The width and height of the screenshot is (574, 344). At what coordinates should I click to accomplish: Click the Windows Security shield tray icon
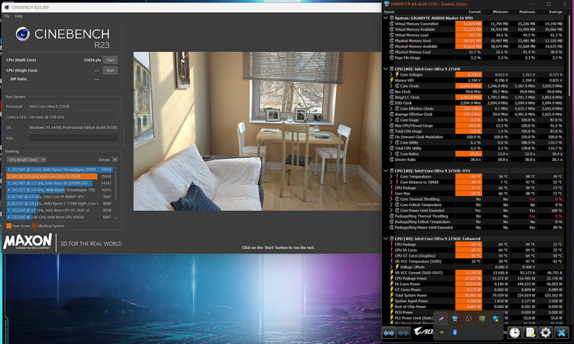496,318
